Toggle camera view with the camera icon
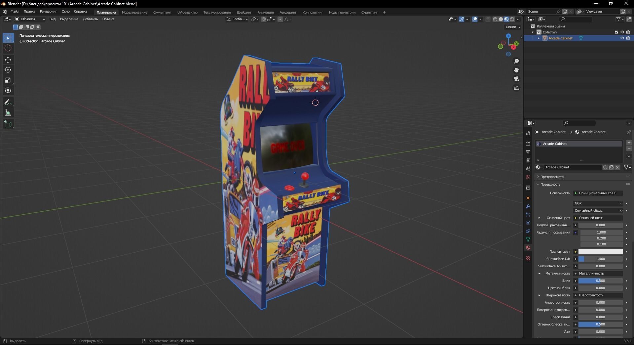634x345 pixels. point(516,79)
